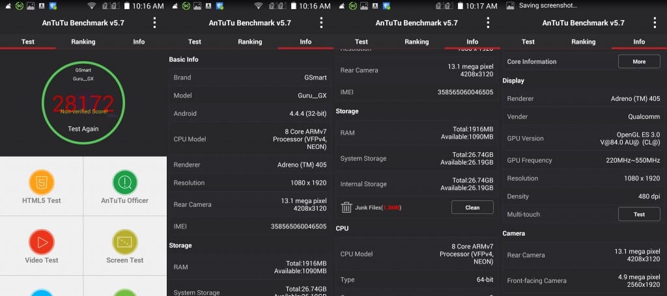
Task: Open overflow menu above Core Information screen
Action: [655, 23]
